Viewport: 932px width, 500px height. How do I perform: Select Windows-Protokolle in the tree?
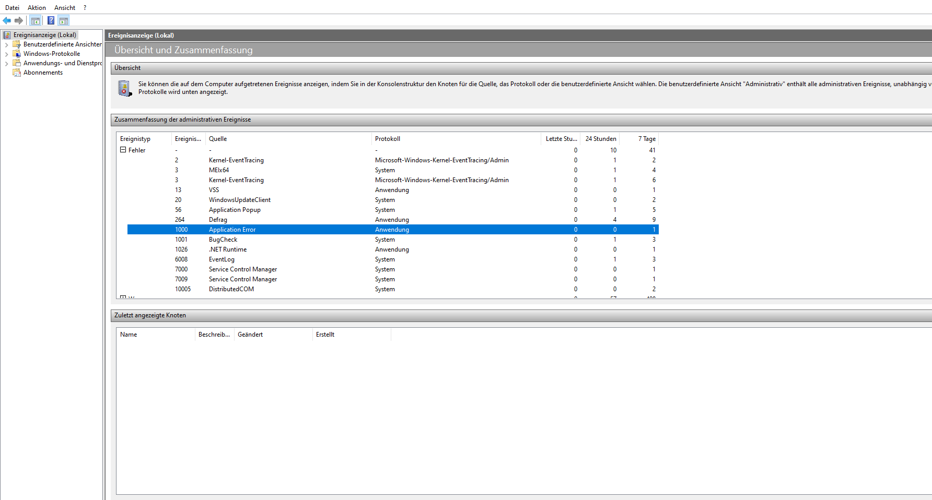point(52,54)
